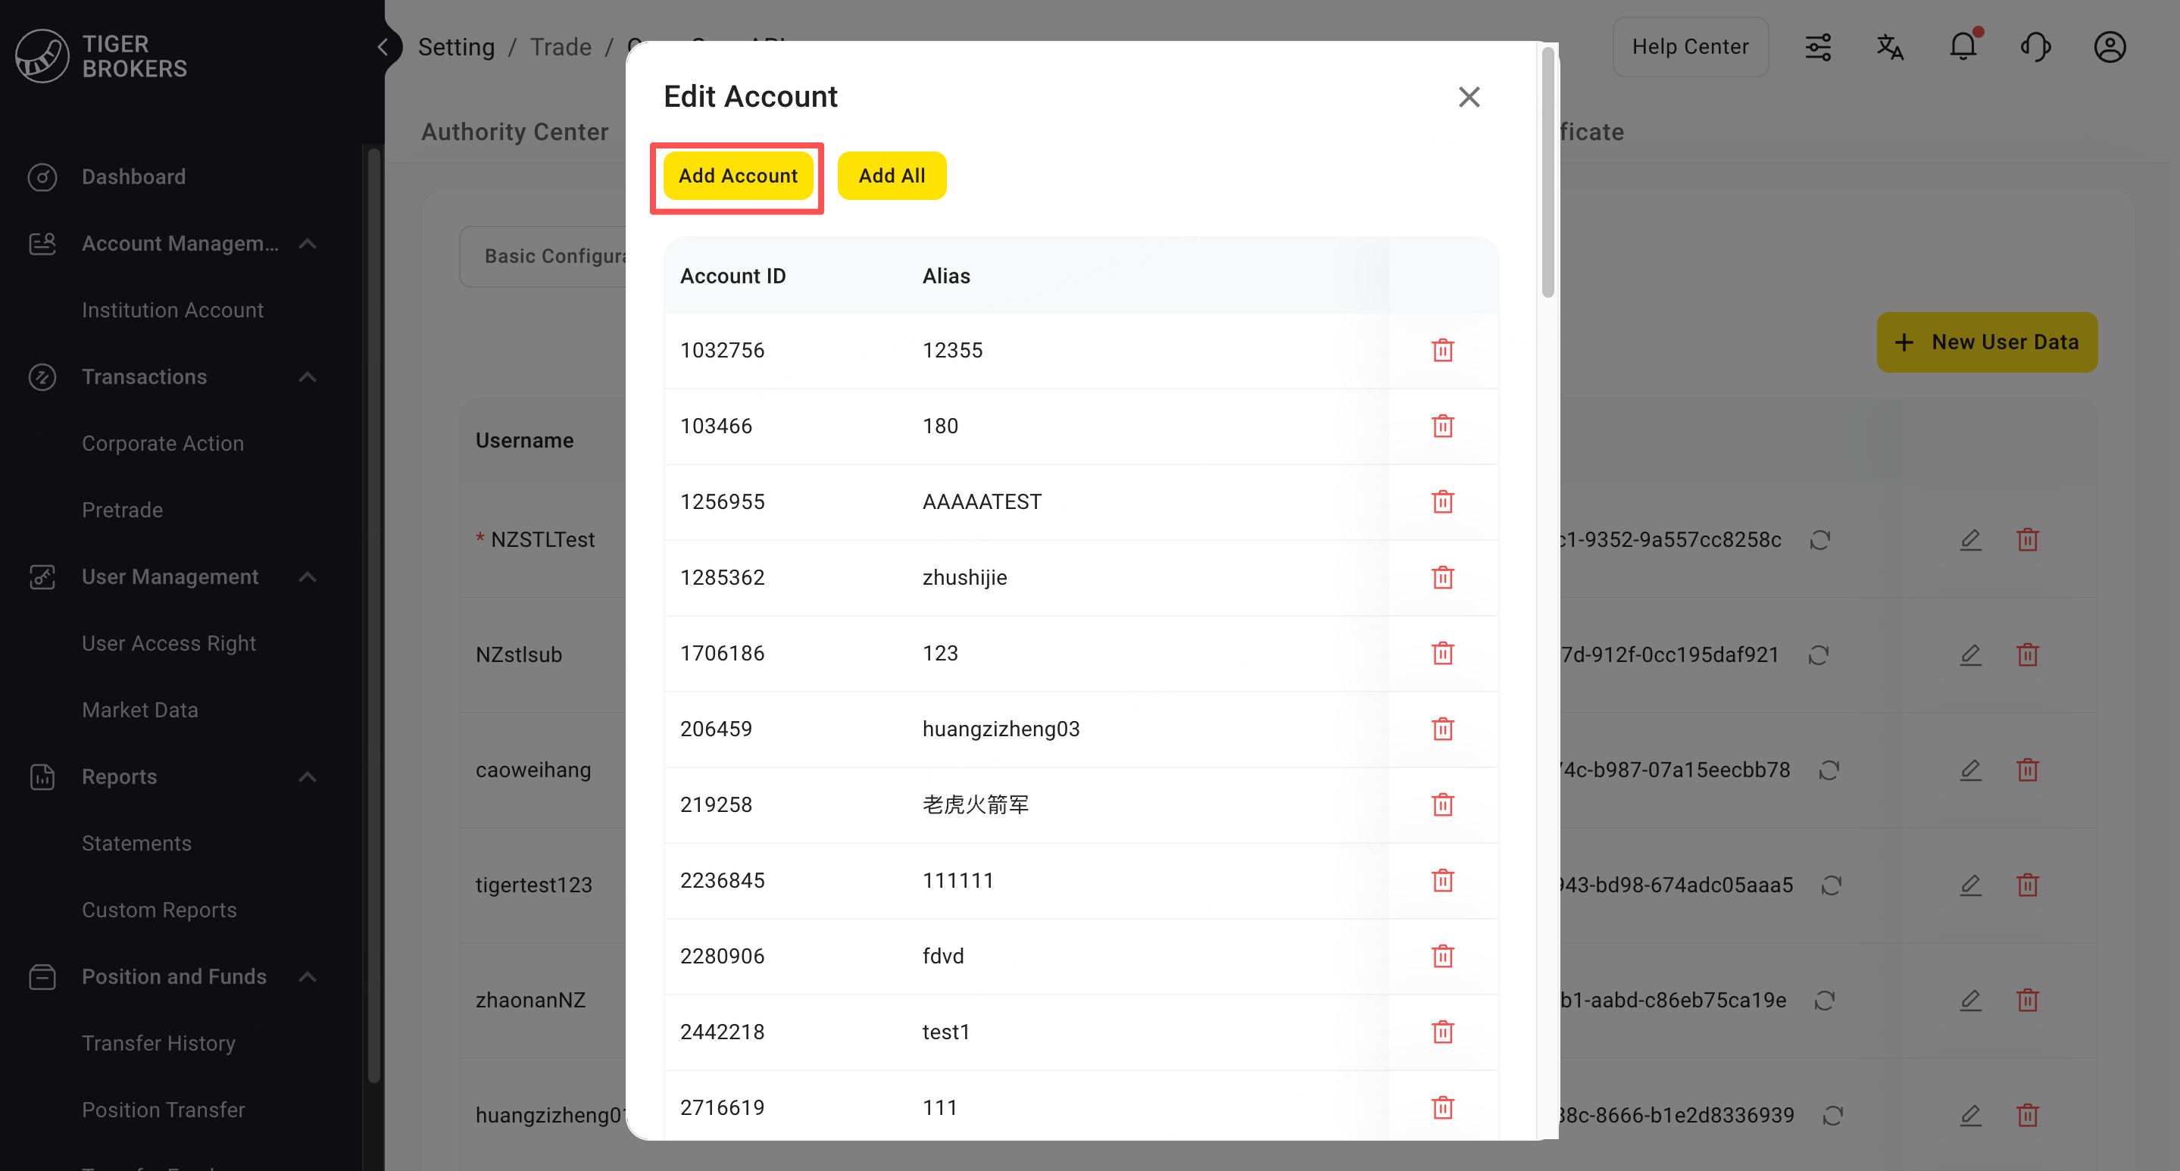This screenshot has width=2180, height=1171.
Task: Refresh key for caoweihang row
Action: tap(1829, 770)
